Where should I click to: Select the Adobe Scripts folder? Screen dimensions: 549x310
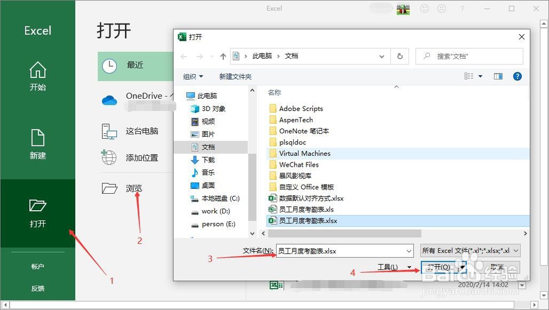pyautogui.click(x=296, y=109)
